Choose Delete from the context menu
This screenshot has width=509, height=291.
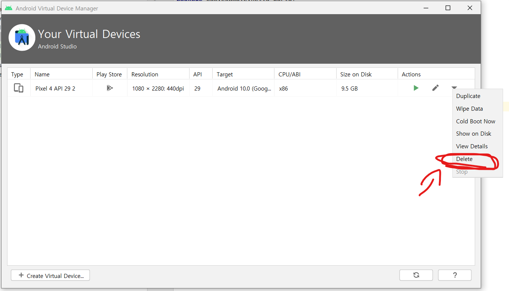pos(464,159)
